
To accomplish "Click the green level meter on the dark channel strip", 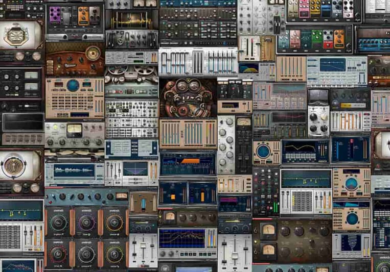I will click(276, 207).
